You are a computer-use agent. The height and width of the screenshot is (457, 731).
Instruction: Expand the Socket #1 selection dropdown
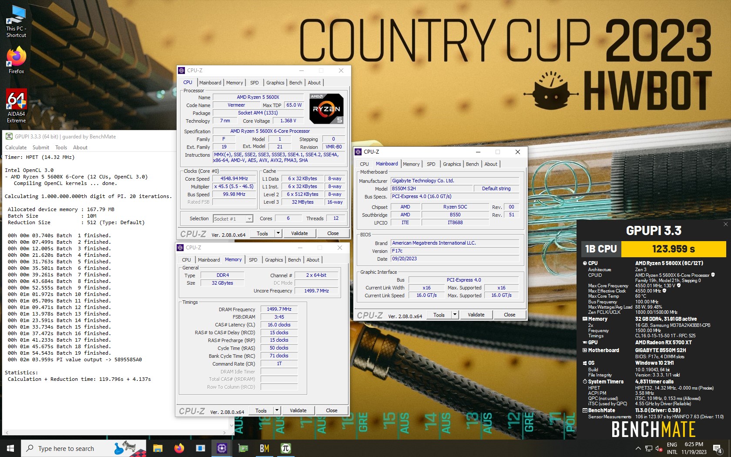click(x=249, y=218)
